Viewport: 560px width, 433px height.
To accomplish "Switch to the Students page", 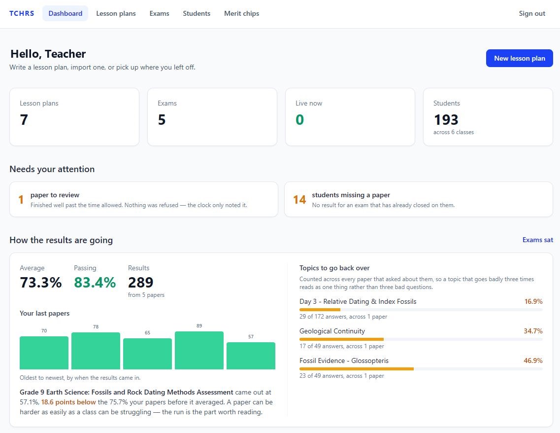I will click(197, 13).
